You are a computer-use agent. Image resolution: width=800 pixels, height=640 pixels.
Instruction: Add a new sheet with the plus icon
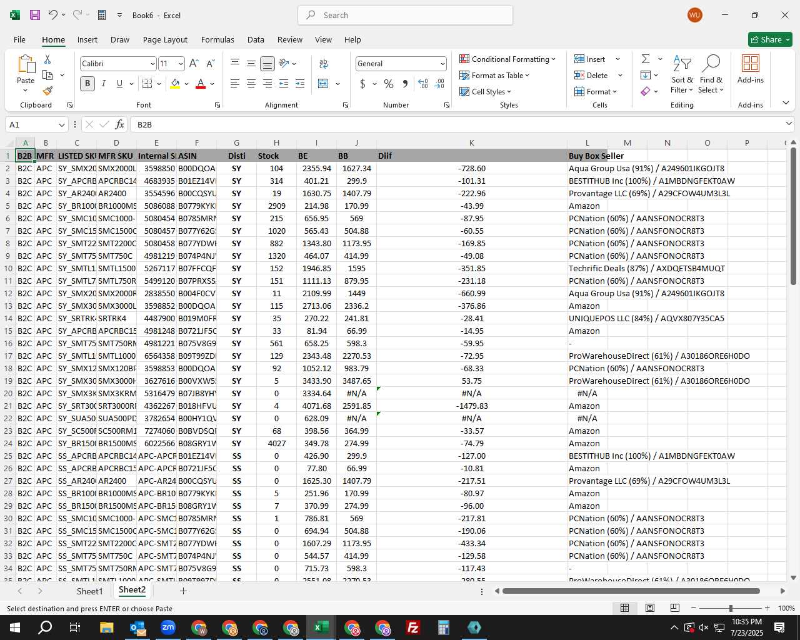point(183,591)
